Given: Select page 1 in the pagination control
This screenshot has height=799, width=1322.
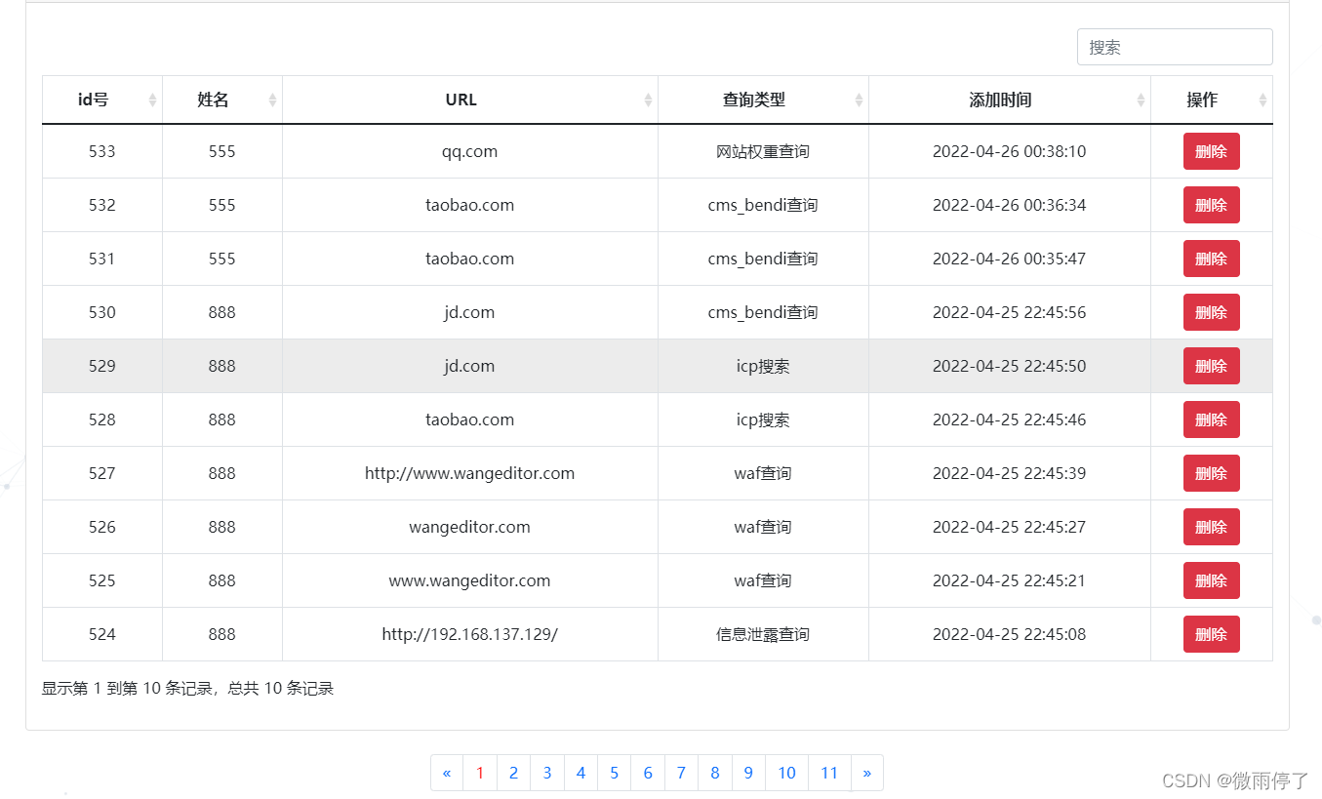Looking at the screenshot, I should click(x=480, y=772).
